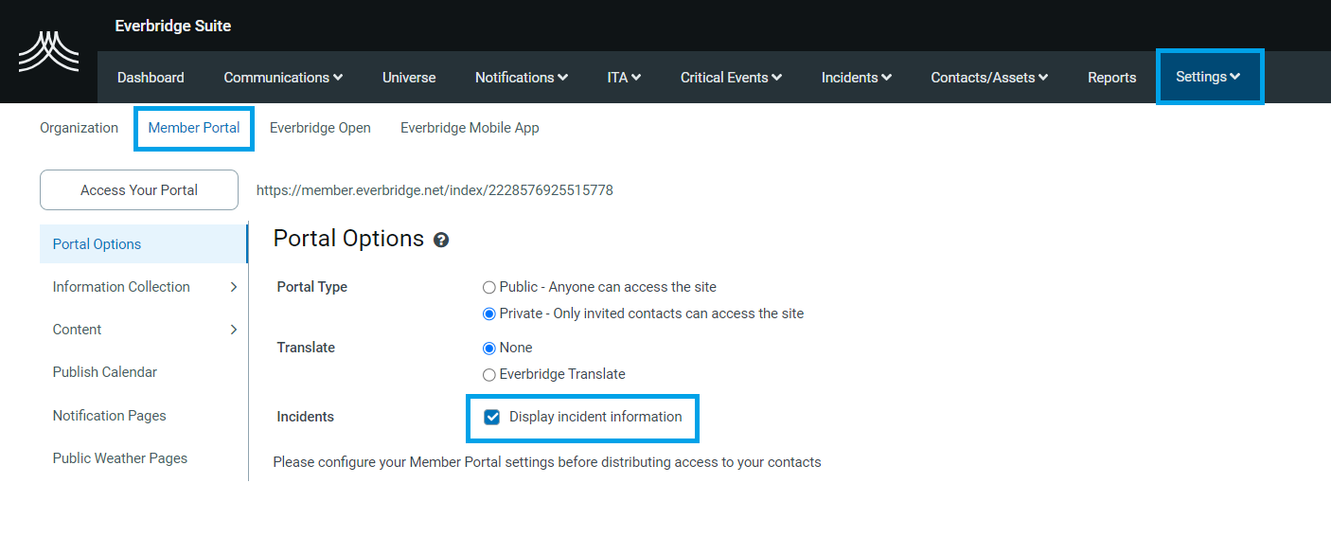
Task: Select None for Translate
Action: coord(489,348)
